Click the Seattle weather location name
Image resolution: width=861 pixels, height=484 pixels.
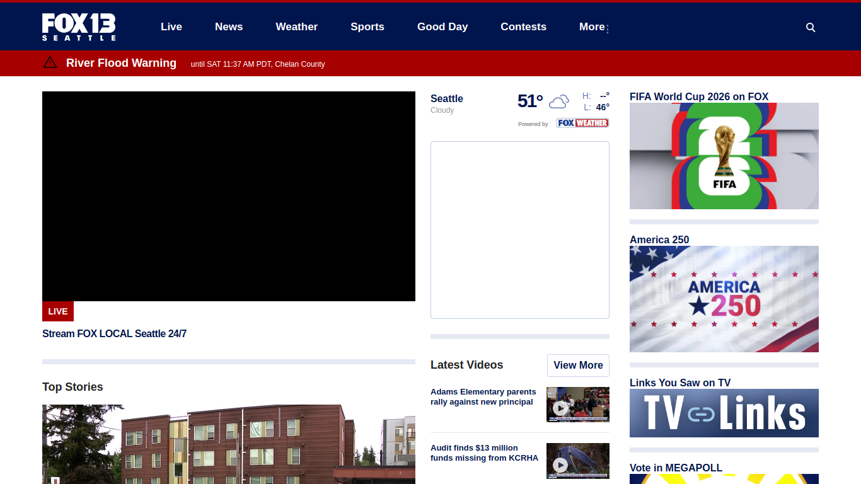[x=447, y=98]
